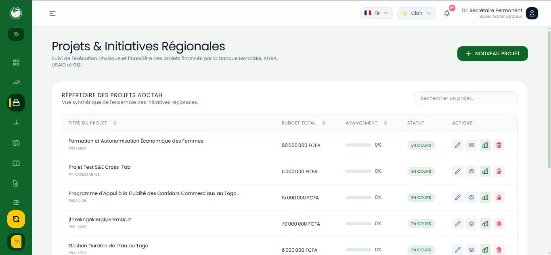Open the document file icon in the sidebar
Image resolution: width=551 pixels, height=255 pixels.
click(x=16, y=183)
